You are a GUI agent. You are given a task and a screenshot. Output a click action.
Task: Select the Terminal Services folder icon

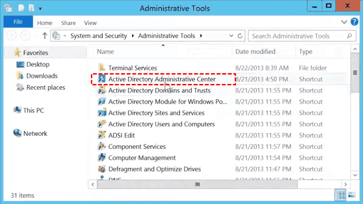(x=102, y=68)
